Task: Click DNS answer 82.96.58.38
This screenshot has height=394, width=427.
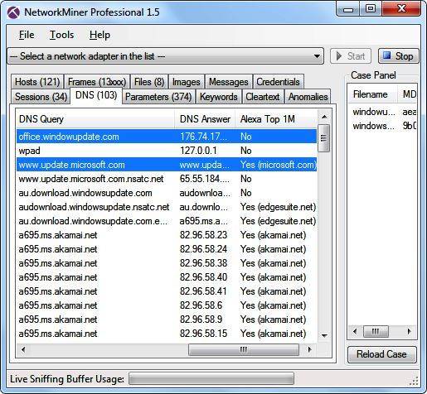Action: pos(203,263)
